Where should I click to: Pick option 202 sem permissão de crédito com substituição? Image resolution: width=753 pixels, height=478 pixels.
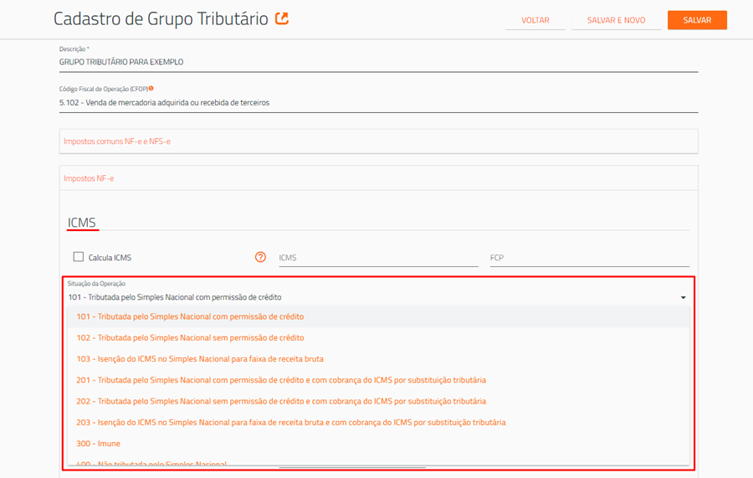[378, 401]
